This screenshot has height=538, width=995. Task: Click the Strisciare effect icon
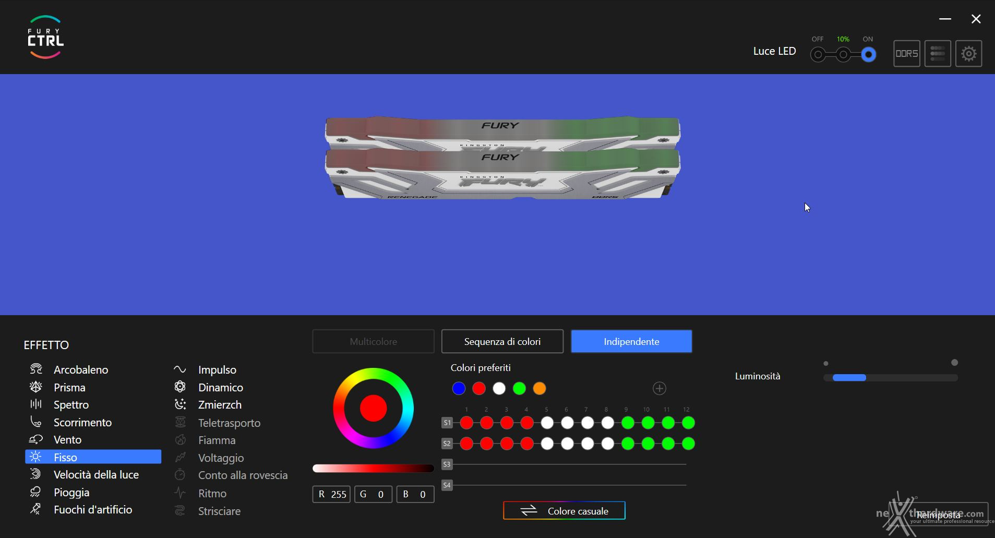coord(180,510)
